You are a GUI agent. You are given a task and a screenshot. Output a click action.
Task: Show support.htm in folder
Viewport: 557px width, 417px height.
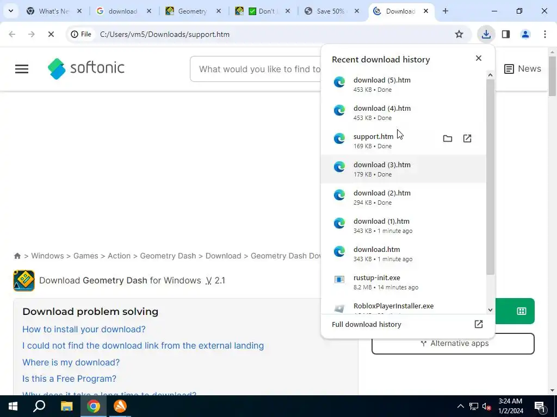pyautogui.click(x=448, y=138)
